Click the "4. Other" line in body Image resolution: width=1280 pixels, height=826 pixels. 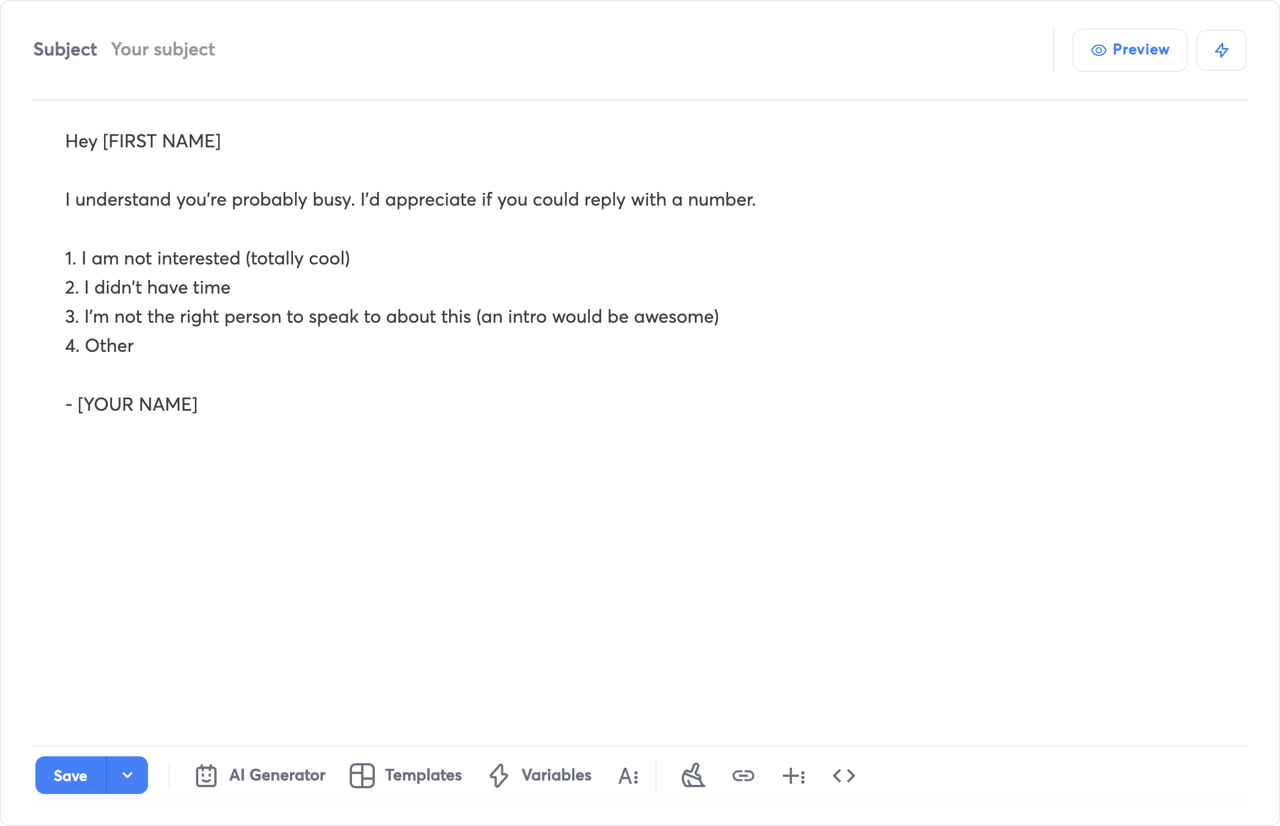[x=99, y=346]
